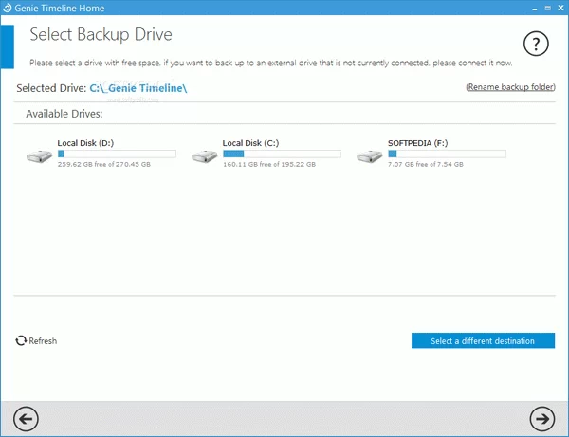Click the SOFTPEDIA (F:) label
The width and height of the screenshot is (569, 437).
click(x=417, y=143)
